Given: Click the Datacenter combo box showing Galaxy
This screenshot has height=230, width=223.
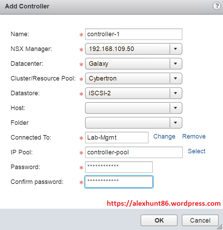Looking at the screenshot, I should (x=127, y=64).
